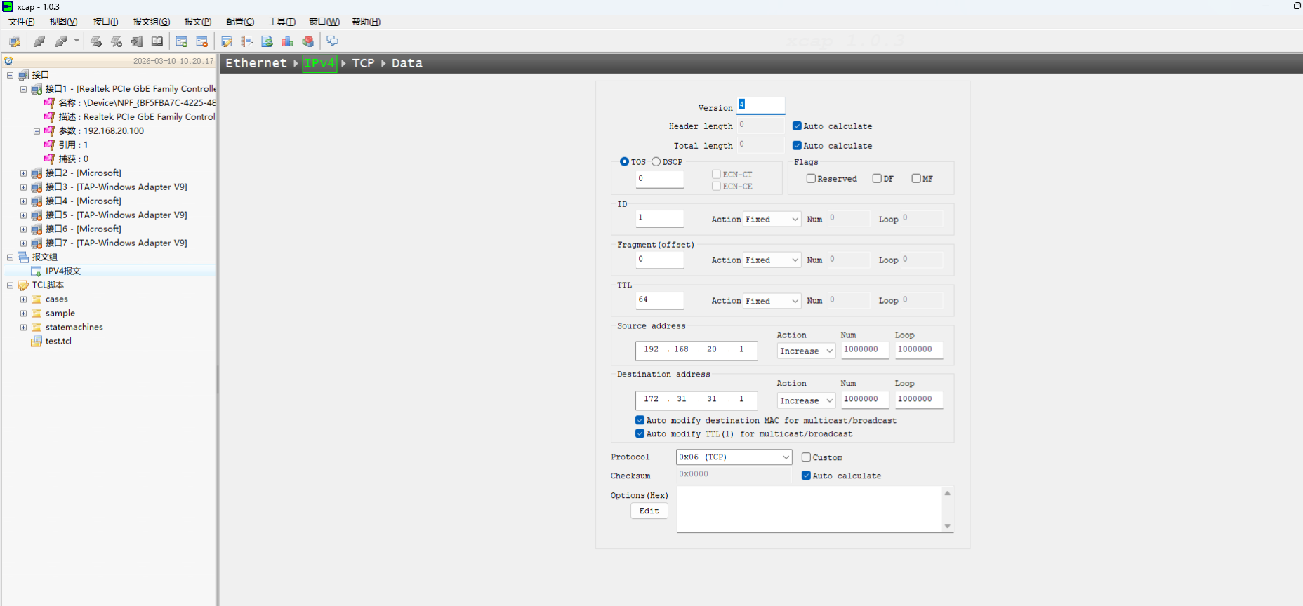Click the remove packet group toolbar icon

(x=202, y=41)
